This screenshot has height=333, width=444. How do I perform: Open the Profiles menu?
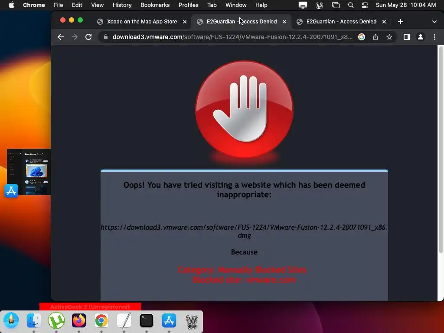[188, 5]
